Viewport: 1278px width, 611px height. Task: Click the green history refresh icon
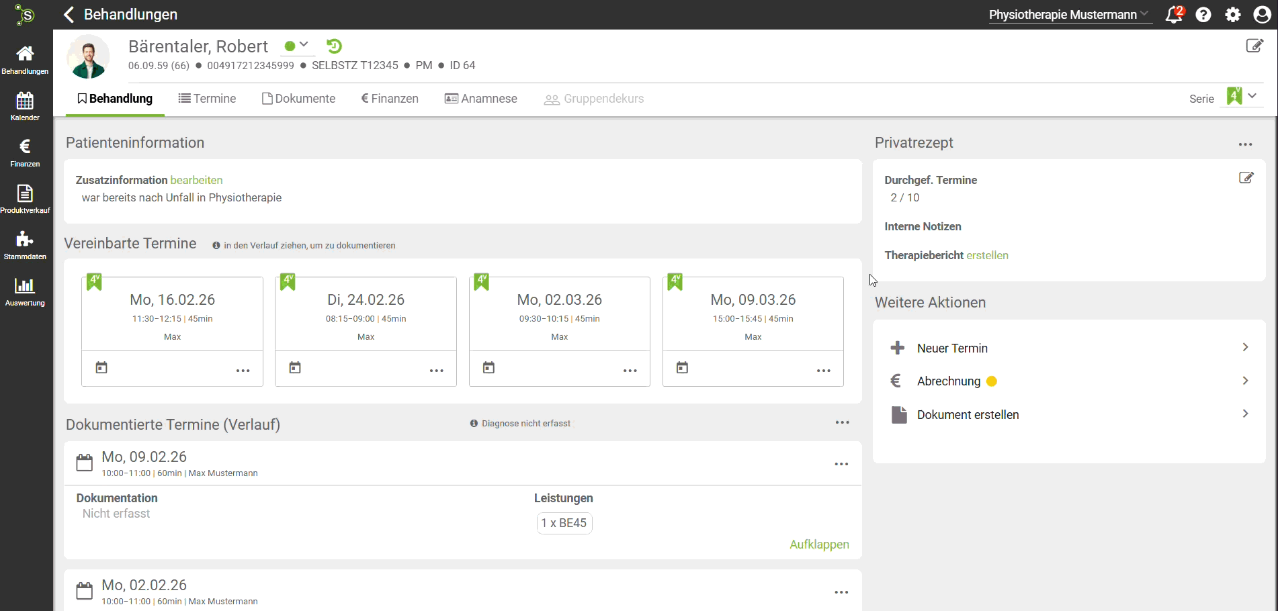coord(334,46)
